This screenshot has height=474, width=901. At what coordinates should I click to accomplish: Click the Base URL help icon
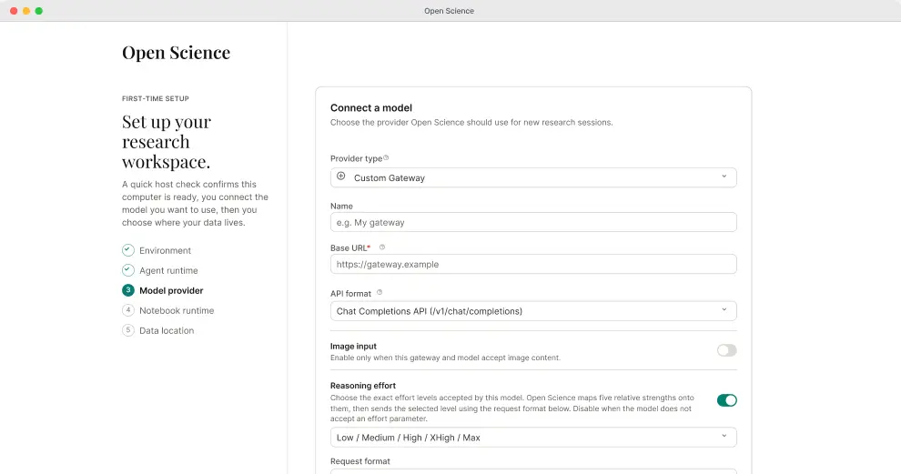click(x=382, y=247)
